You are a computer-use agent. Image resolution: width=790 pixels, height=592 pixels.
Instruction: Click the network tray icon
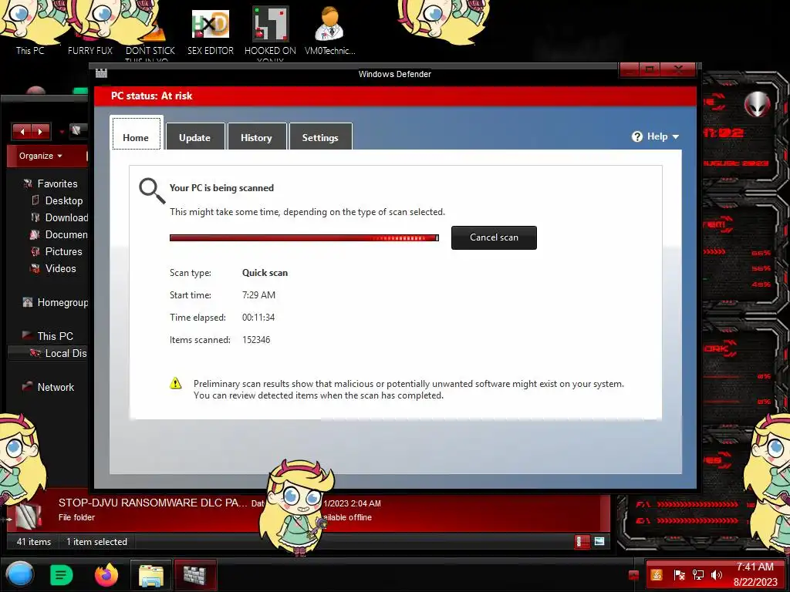pos(697,574)
